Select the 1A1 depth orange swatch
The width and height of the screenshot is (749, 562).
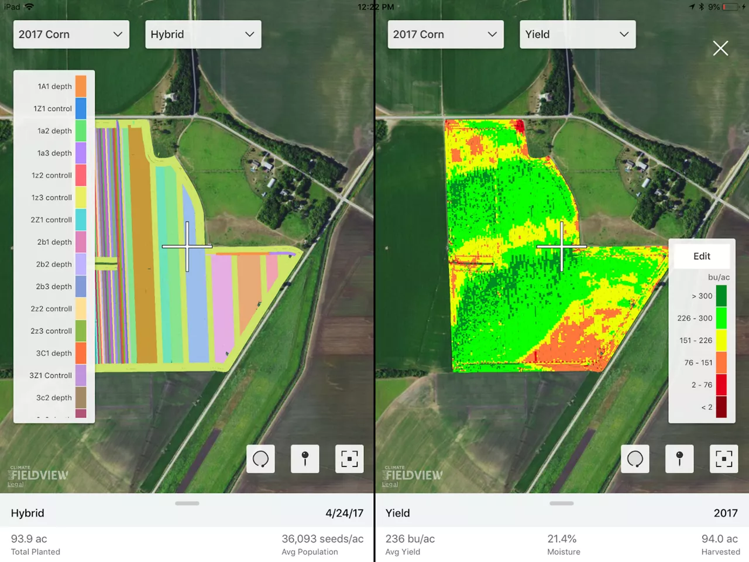point(81,86)
